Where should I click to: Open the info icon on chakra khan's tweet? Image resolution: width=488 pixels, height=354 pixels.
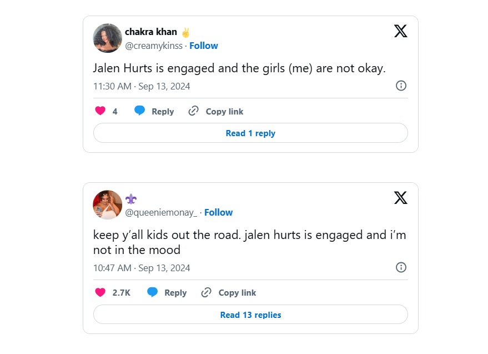(x=401, y=86)
